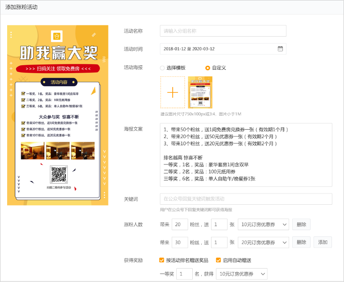The height and width of the screenshot is (282, 344).
Task: Select the 自定义 radio option
Action: point(207,68)
